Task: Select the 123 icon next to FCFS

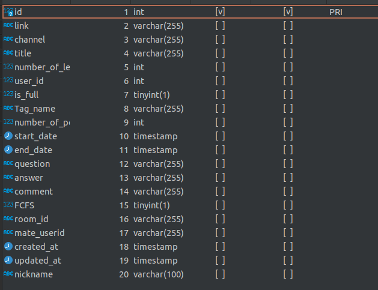Action: coord(8,205)
